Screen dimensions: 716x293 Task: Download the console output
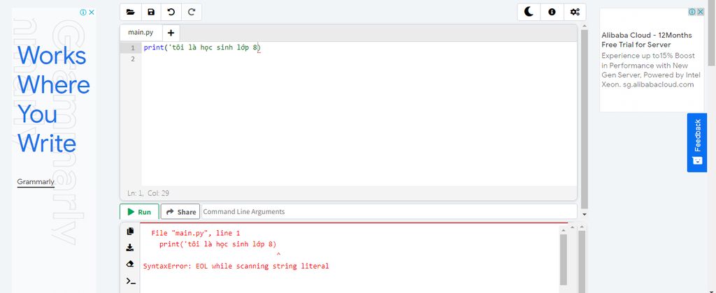130,248
